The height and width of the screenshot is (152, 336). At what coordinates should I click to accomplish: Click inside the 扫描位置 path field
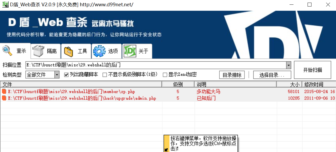130,65
